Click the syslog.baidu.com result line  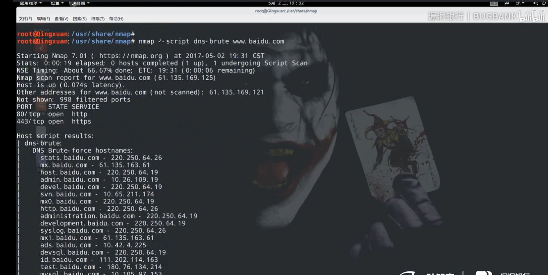coord(103,230)
